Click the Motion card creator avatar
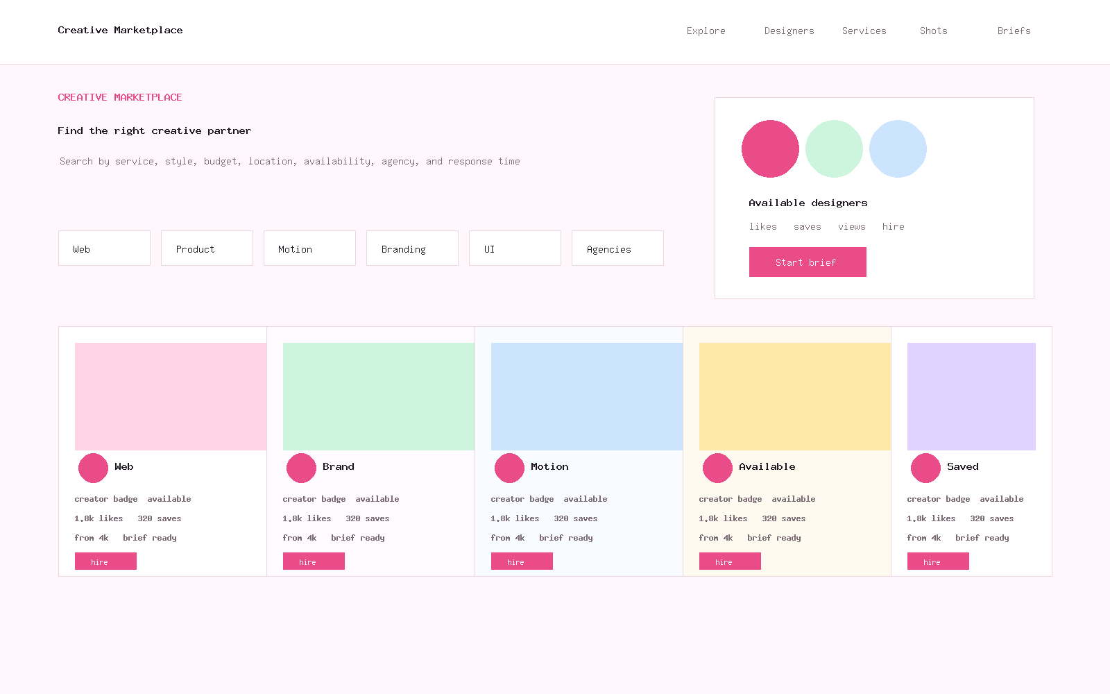The image size is (1110, 694). coord(509,468)
